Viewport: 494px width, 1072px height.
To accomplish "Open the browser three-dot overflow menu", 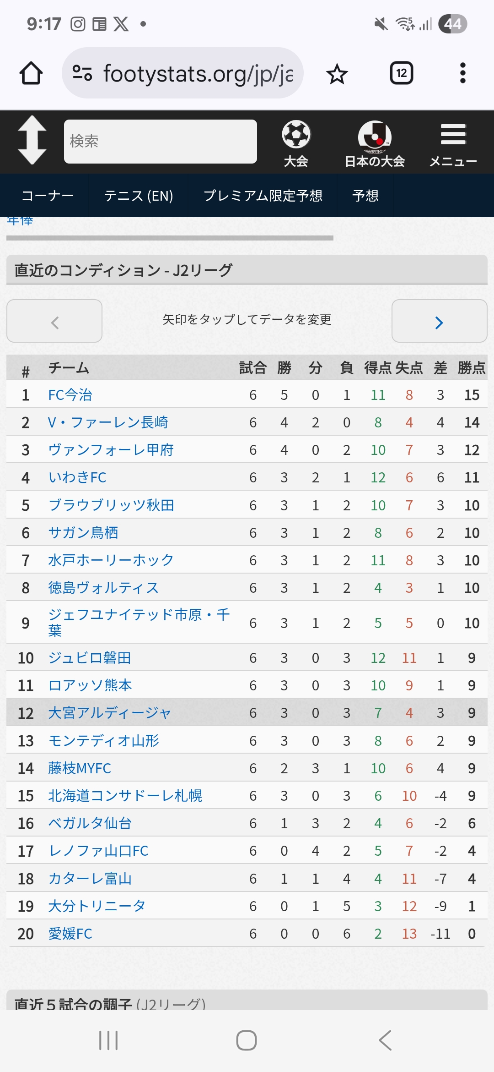I will click(x=463, y=73).
